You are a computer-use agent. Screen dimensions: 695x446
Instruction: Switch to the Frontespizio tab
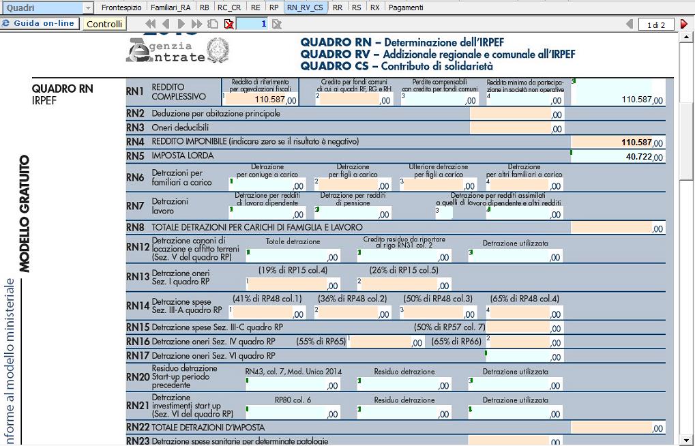coord(121,8)
